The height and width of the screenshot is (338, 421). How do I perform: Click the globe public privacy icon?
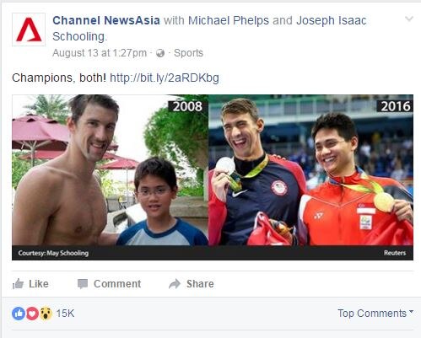click(160, 53)
